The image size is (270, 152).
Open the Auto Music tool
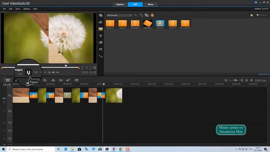pyautogui.click(x=61, y=80)
